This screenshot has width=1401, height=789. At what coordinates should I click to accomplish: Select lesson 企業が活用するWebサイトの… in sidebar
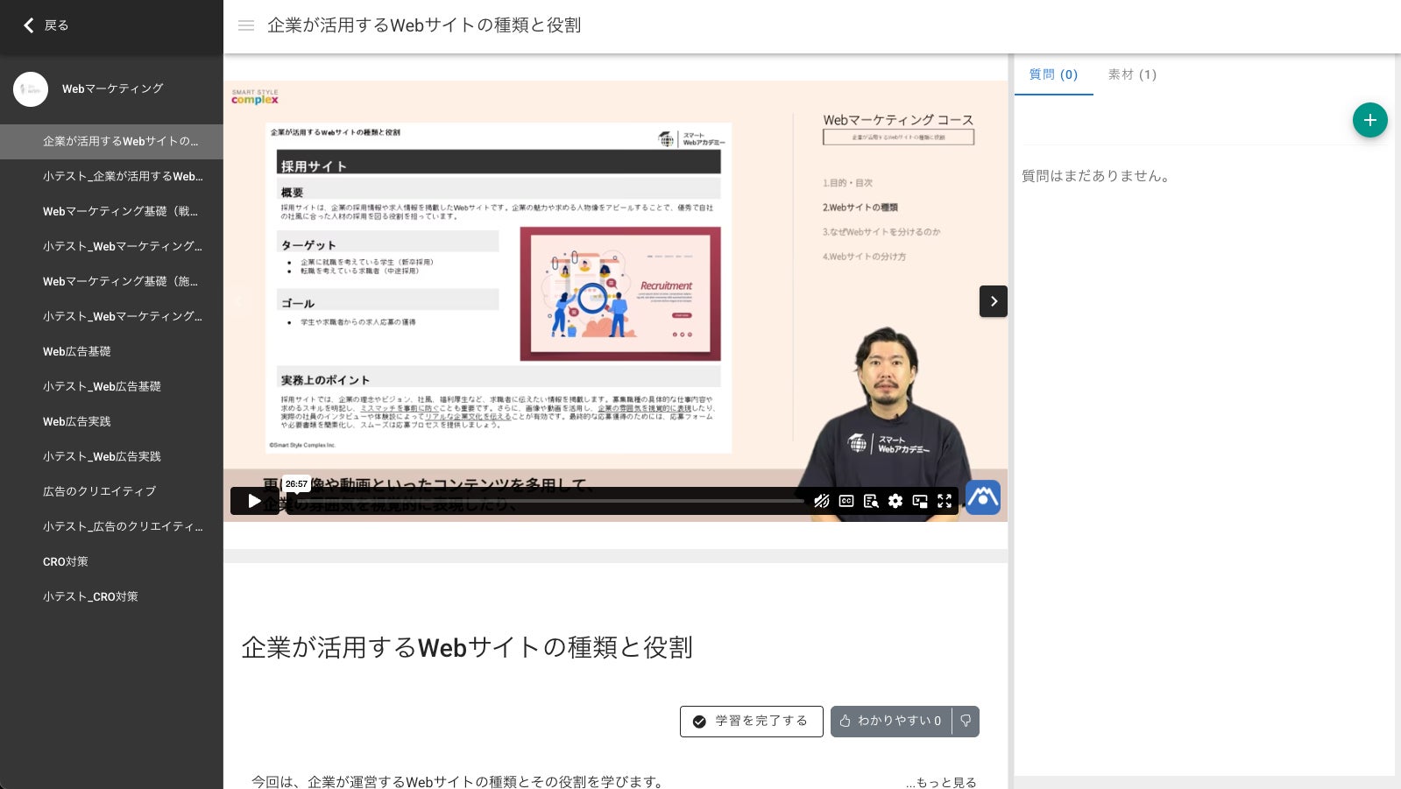tap(111, 141)
